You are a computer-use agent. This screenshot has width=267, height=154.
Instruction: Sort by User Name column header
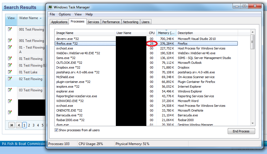tap(131, 33)
